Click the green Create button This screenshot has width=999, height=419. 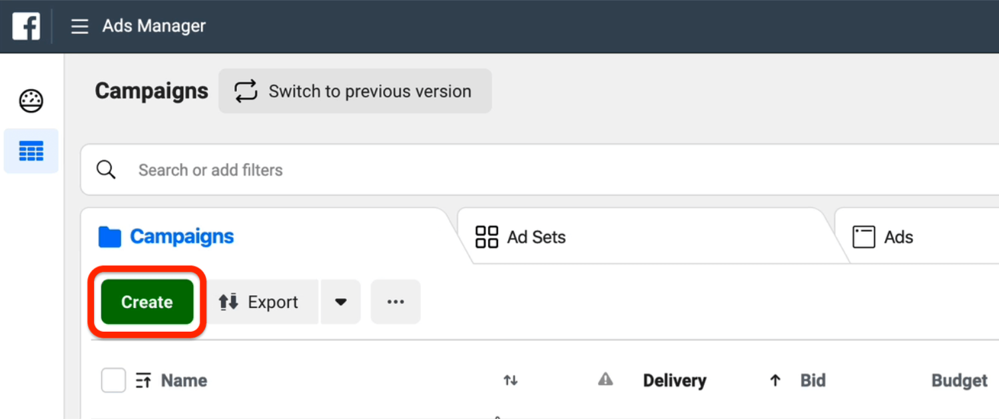click(147, 302)
